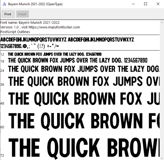The width and height of the screenshot is (164, 160).
Task: Click the size label 72
Action: [2, 156]
